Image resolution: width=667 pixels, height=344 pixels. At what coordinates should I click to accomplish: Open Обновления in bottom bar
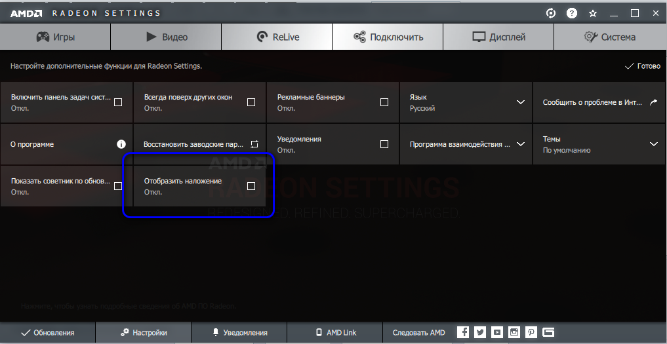coord(48,332)
